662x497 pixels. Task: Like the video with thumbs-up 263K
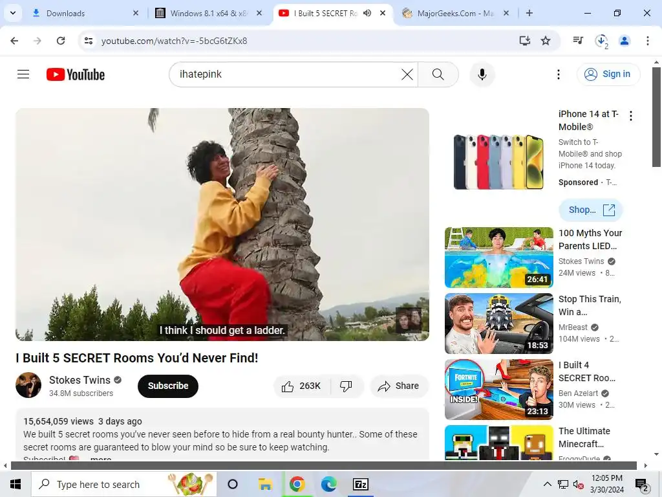click(302, 386)
